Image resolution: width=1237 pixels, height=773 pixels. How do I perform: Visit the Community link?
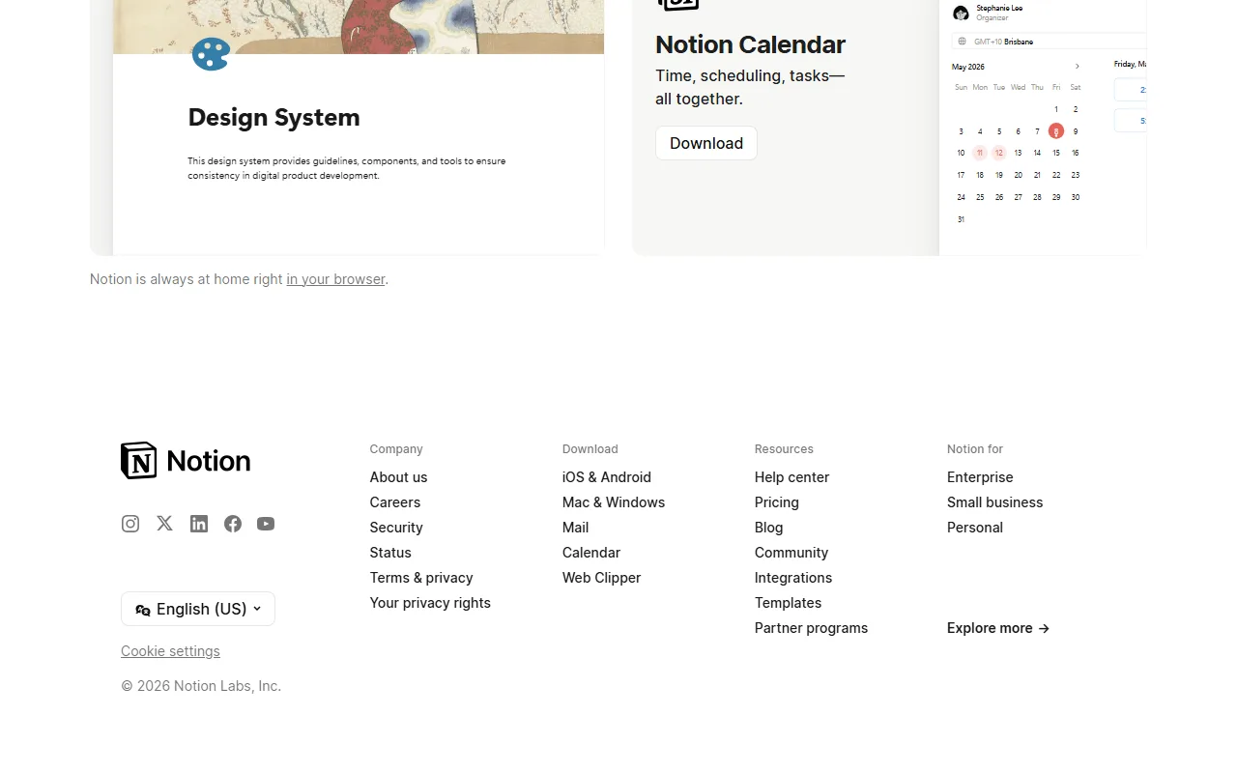tap(791, 553)
